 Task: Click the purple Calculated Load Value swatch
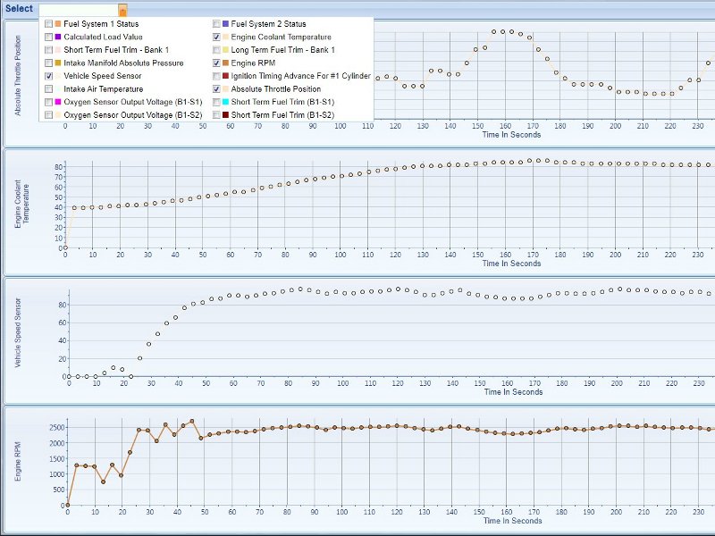point(58,38)
